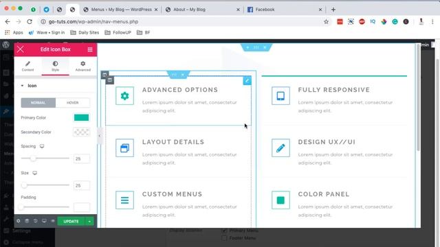Open the Grammarly extension icon
The width and height of the screenshot is (440, 247).
[395, 21]
